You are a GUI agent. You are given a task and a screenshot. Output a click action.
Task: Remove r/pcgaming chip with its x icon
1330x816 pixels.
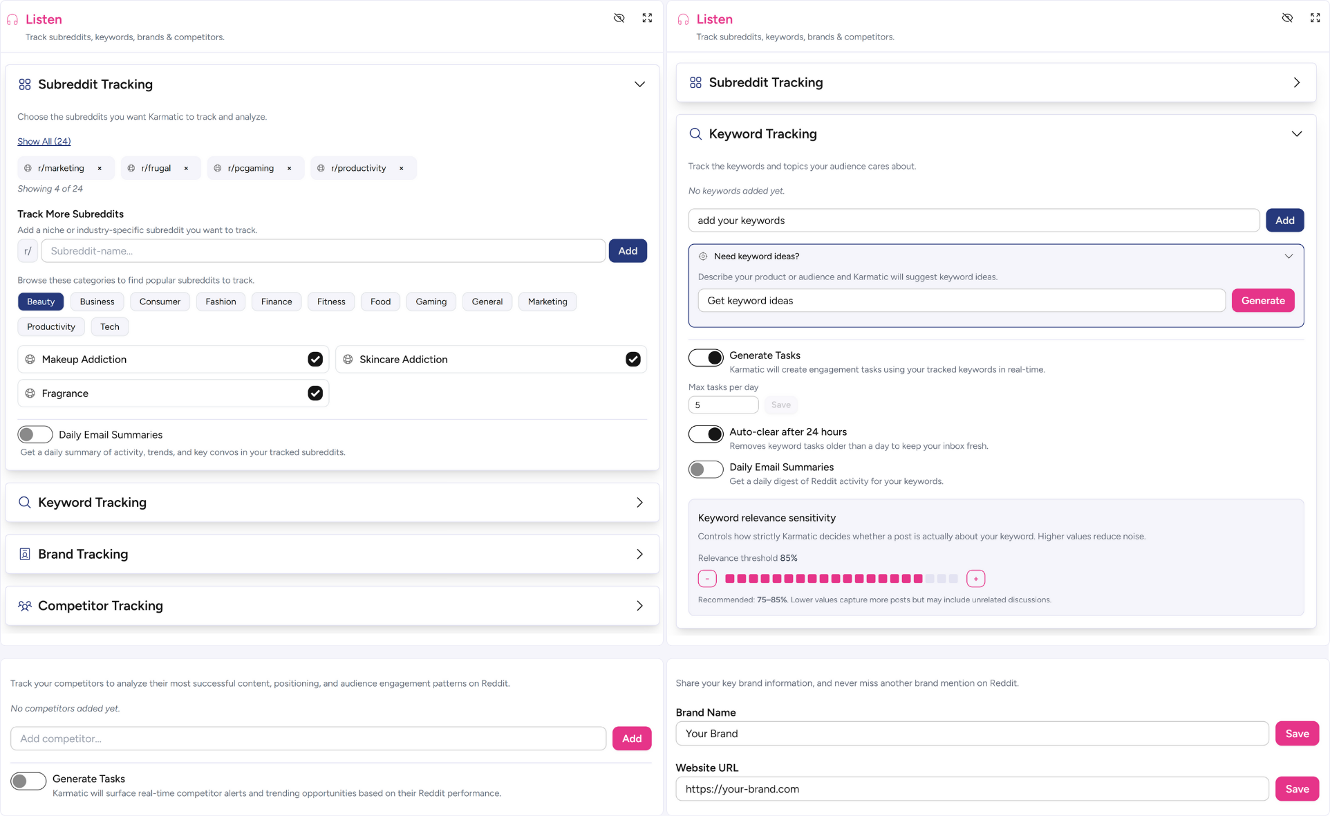[289, 168]
